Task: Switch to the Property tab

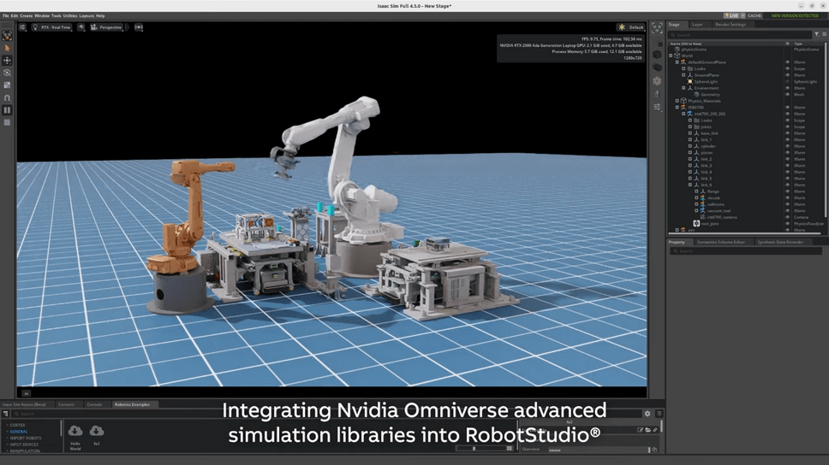Action: (677, 242)
